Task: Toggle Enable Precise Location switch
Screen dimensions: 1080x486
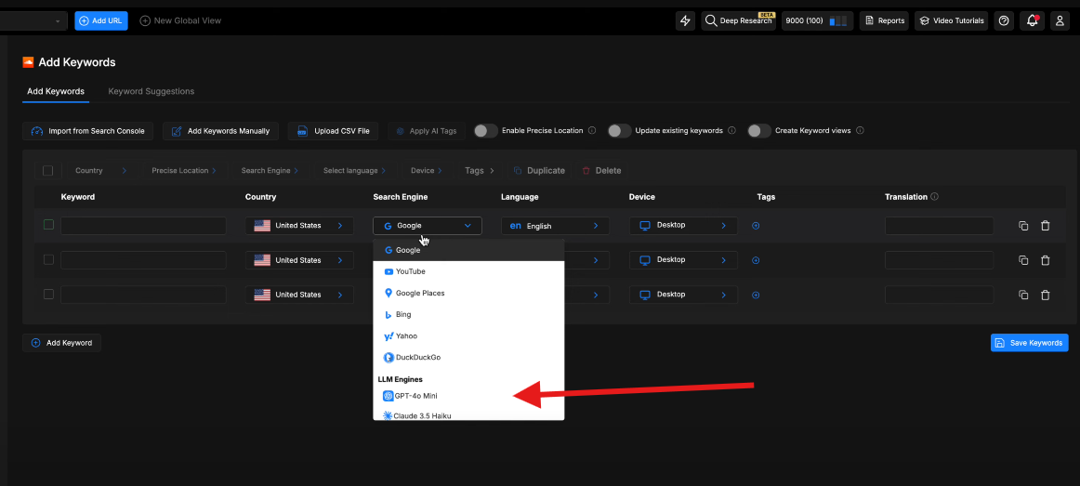Action: [485, 131]
